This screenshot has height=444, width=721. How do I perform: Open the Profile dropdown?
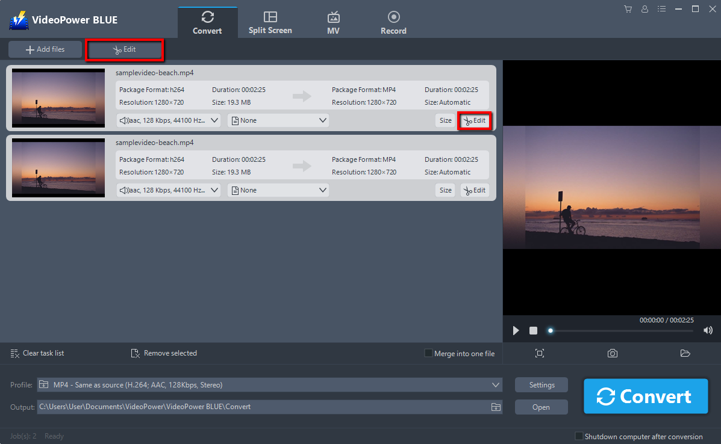pyautogui.click(x=495, y=384)
